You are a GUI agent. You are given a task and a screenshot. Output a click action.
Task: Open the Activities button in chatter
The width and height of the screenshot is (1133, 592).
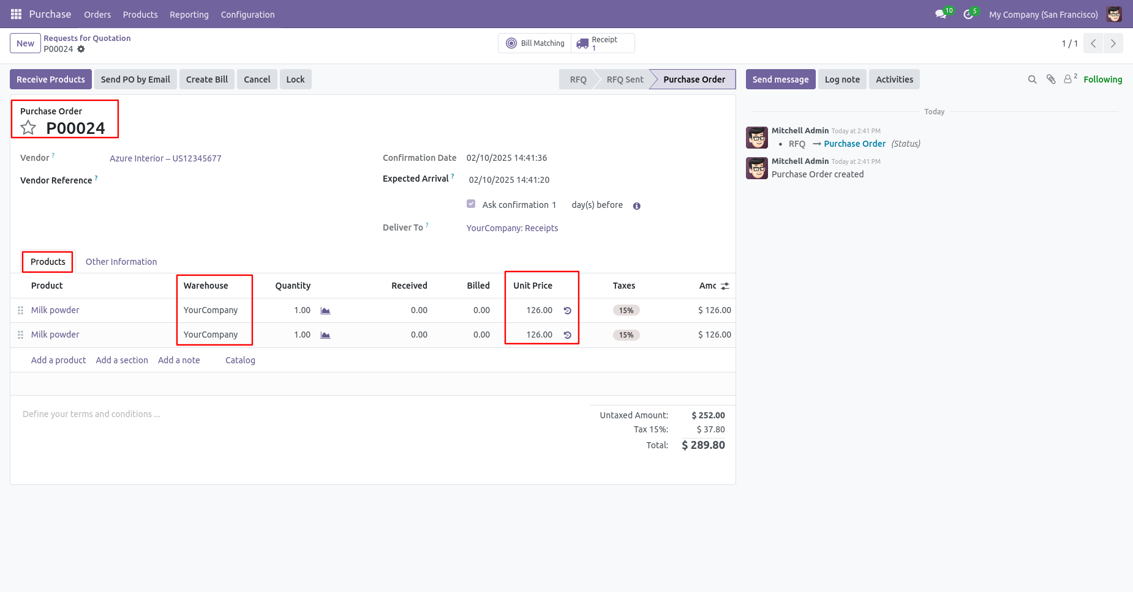(x=894, y=80)
